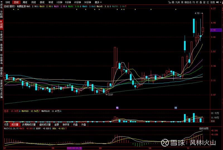
Task: Select the 内盘 indicator tab
Action: click(x=75, y=125)
